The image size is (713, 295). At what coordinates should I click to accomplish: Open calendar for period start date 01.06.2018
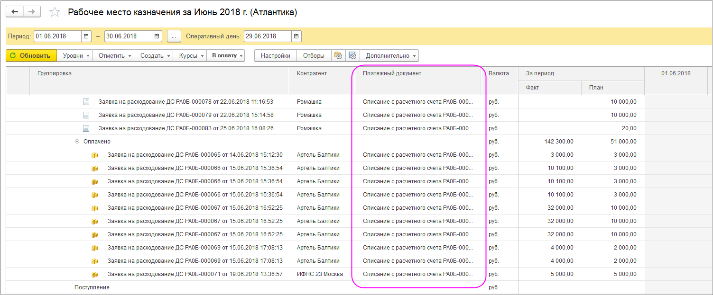(86, 36)
